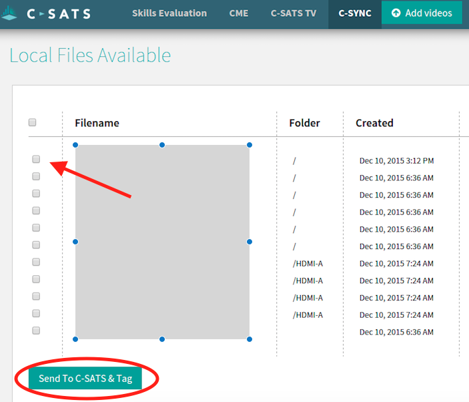Screen dimensions: 469x402
Task: Check the box for Dec 10, 2015 3:12 PM row
Action: [x=36, y=159]
